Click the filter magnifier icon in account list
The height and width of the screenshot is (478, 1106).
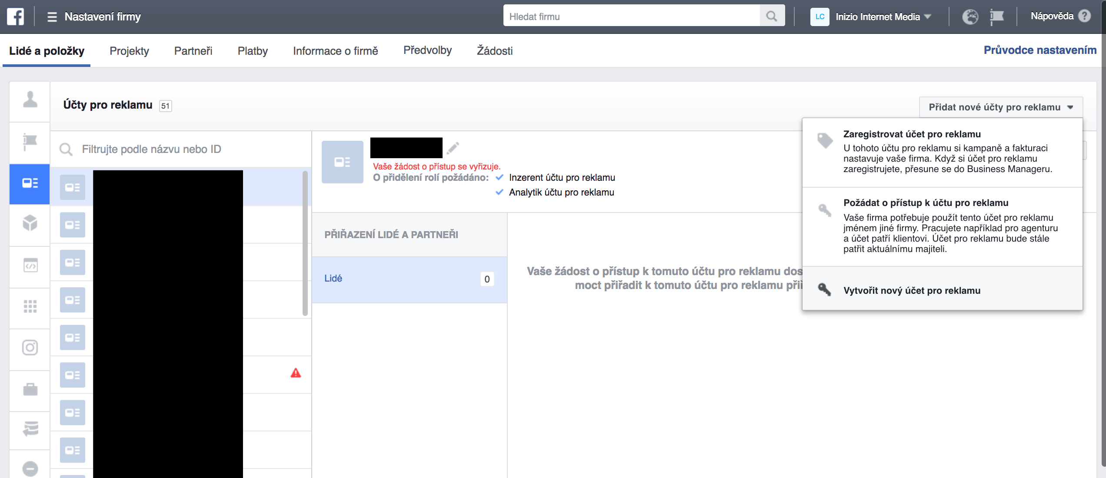[x=66, y=149]
